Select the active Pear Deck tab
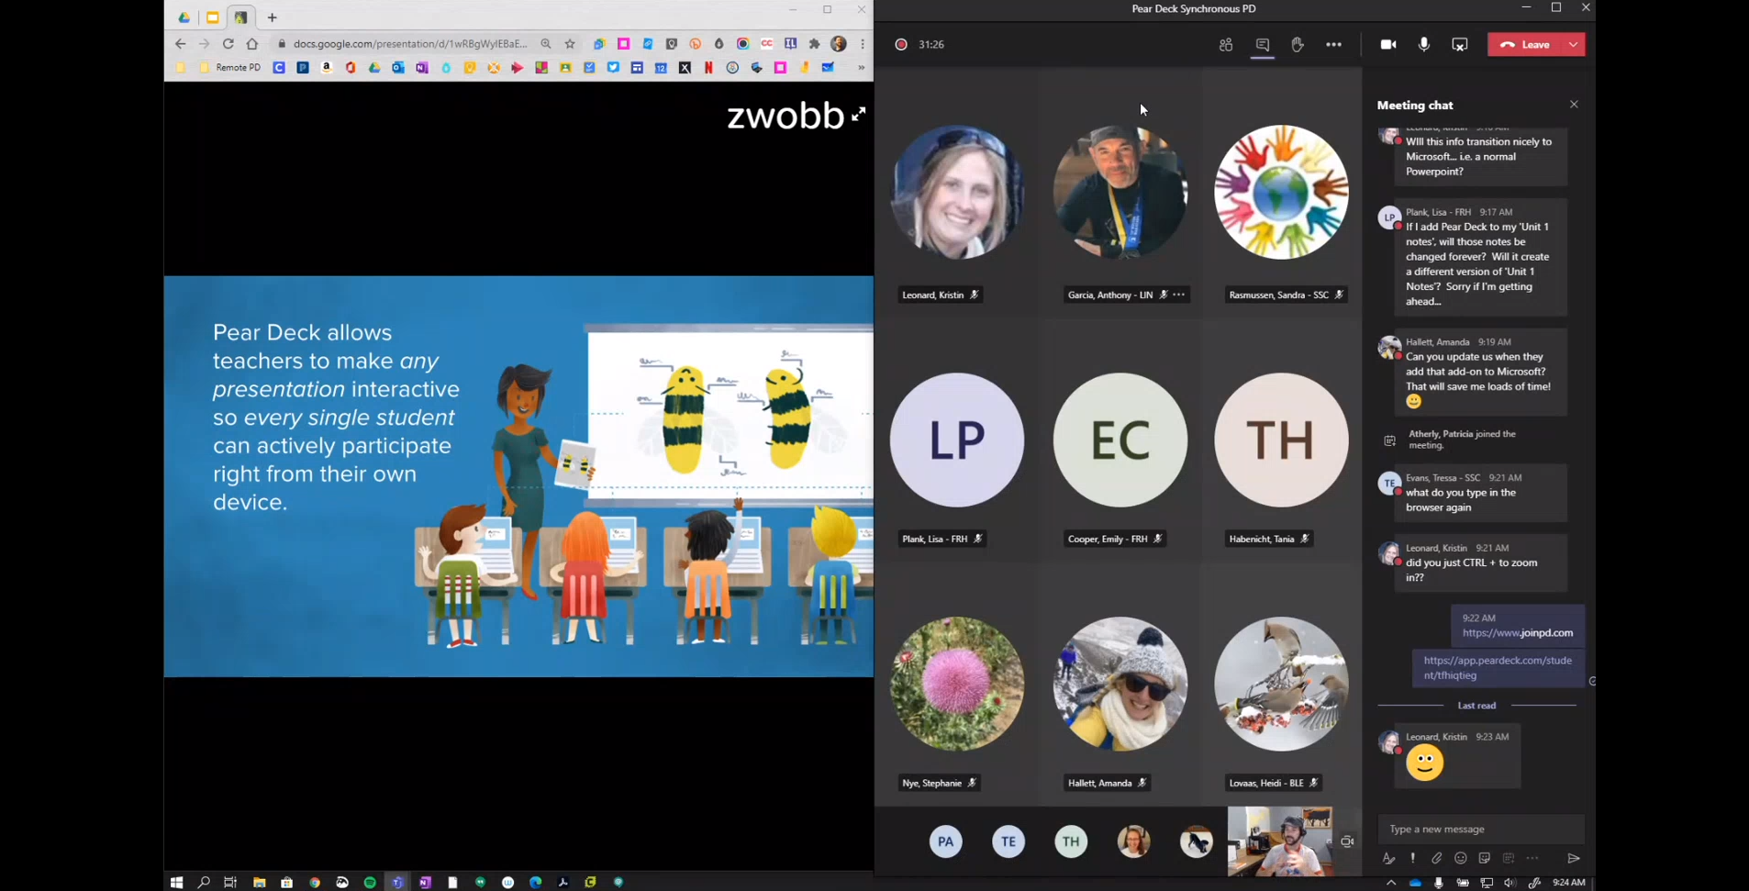Image resolution: width=1749 pixels, height=891 pixels. (x=241, y=17)
